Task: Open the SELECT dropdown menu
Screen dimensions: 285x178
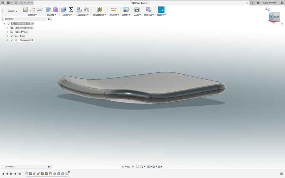Action: point(161,15)
